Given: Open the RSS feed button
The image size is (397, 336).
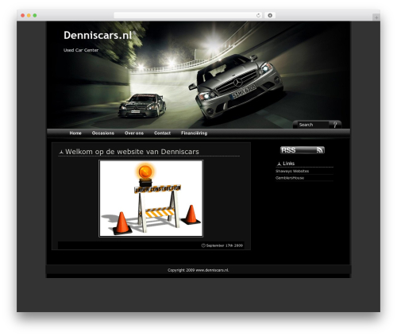Looking at the screenshot, I should (x=303, y=150).
